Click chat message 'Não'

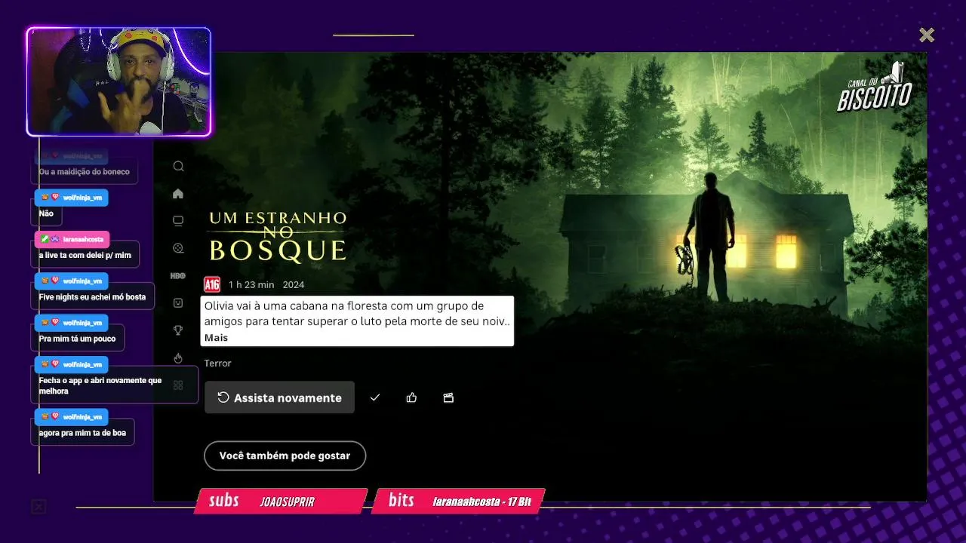pos(47,213)
